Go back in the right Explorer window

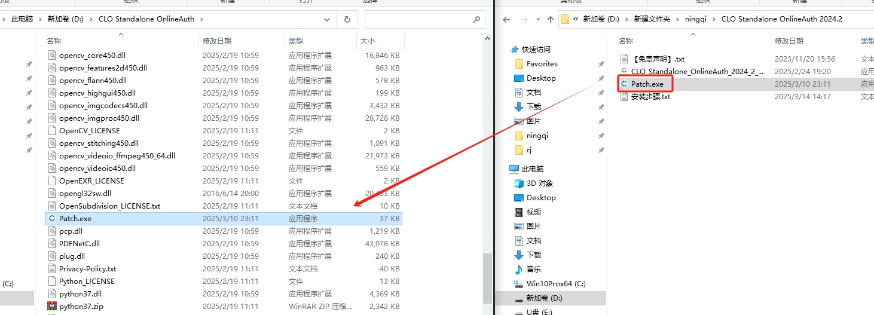[506, 19]
